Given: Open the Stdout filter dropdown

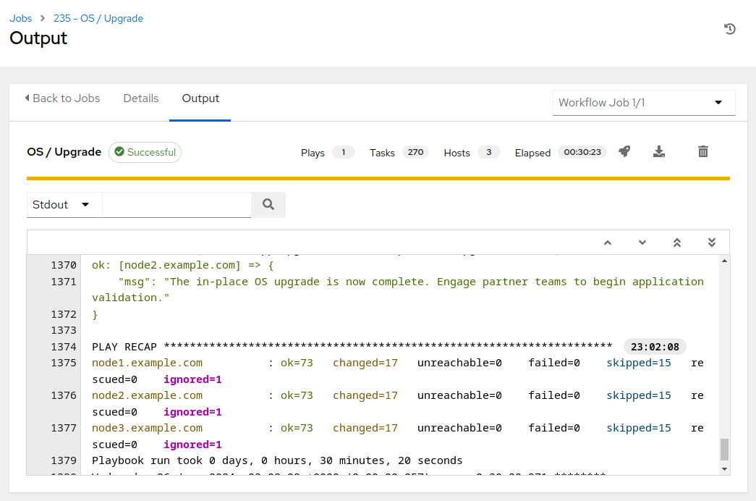Looking at the screenshot, I should [x=64, y=205].
